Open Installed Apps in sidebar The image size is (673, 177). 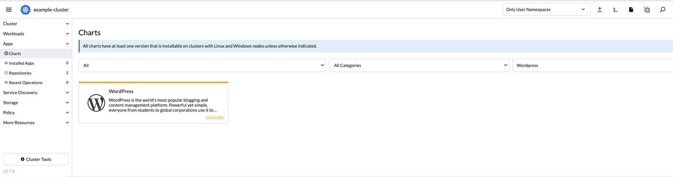click(x=21, y=63)
